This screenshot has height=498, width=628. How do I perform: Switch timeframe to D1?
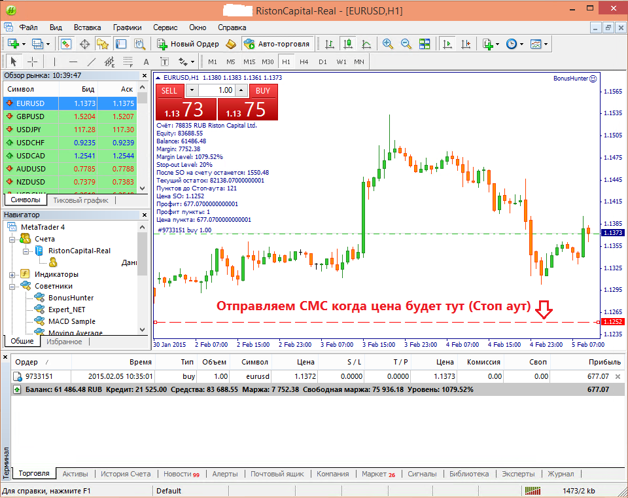point(323,62)
